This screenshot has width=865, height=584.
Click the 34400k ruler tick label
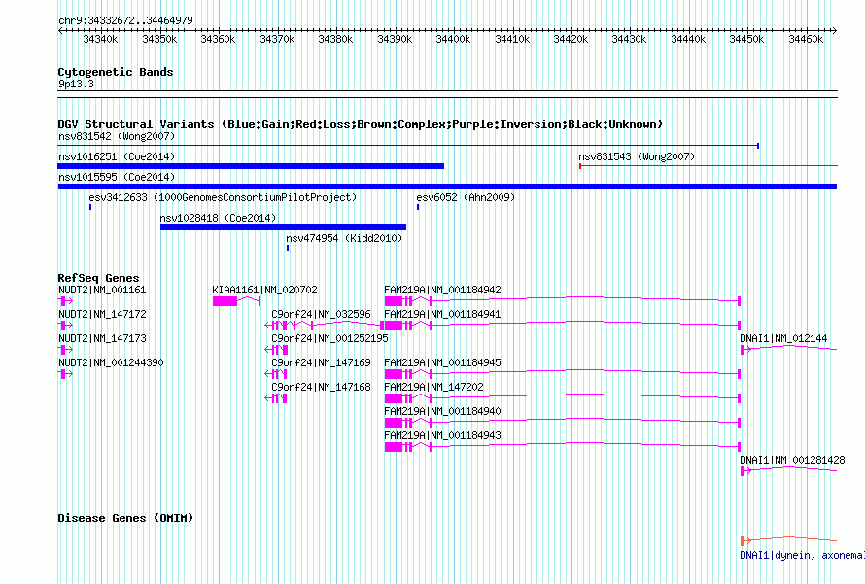[453, 39]
